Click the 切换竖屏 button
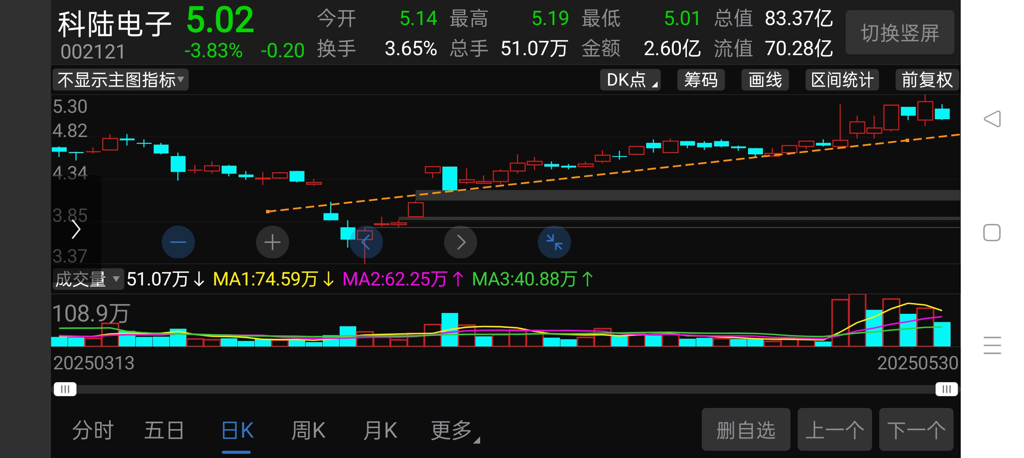1024x458 pixels. coord(900,33)
